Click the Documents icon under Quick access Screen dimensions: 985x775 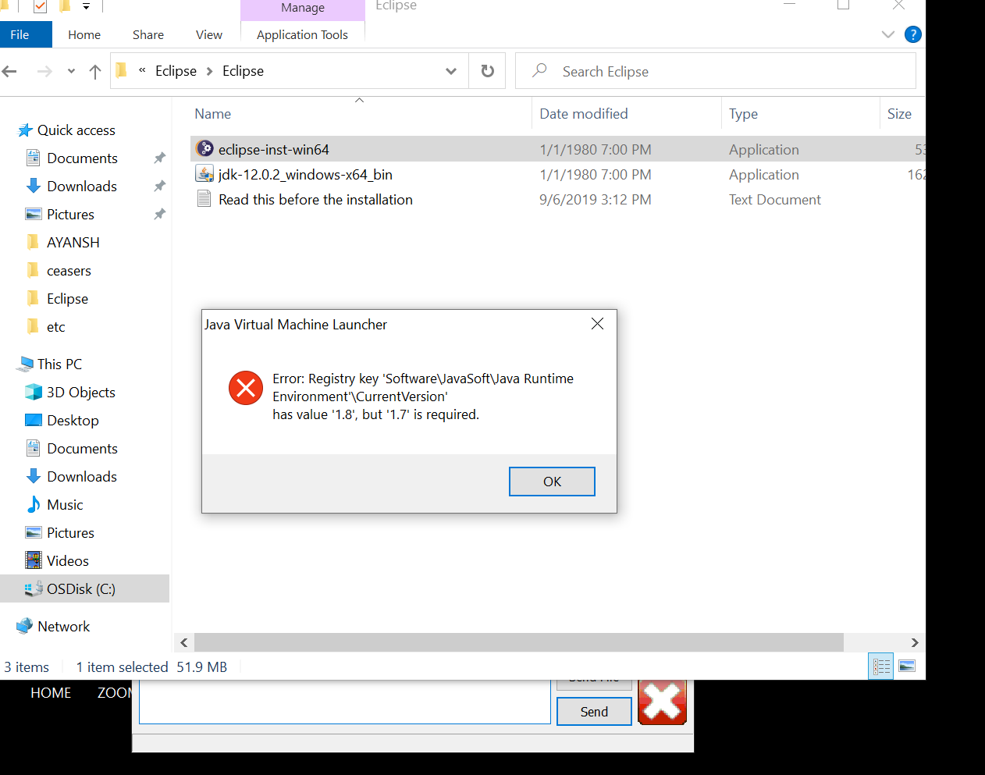pyautogui.click(x=34, y=158)
